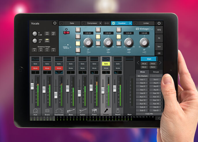
Task: Toggle the HMF bell shape icon
Action: pos(129,52)
